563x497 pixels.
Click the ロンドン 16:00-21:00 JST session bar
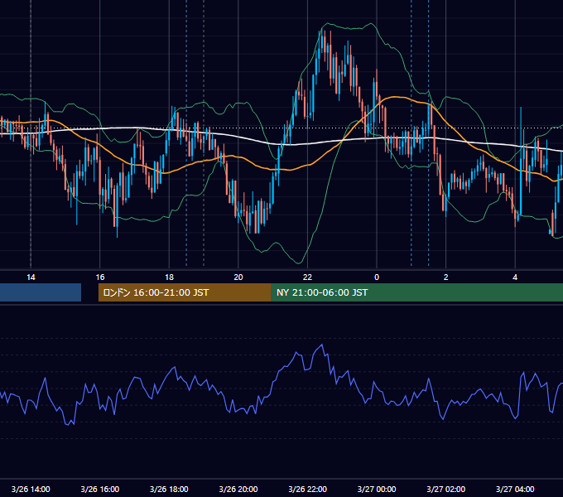point(185,292)
